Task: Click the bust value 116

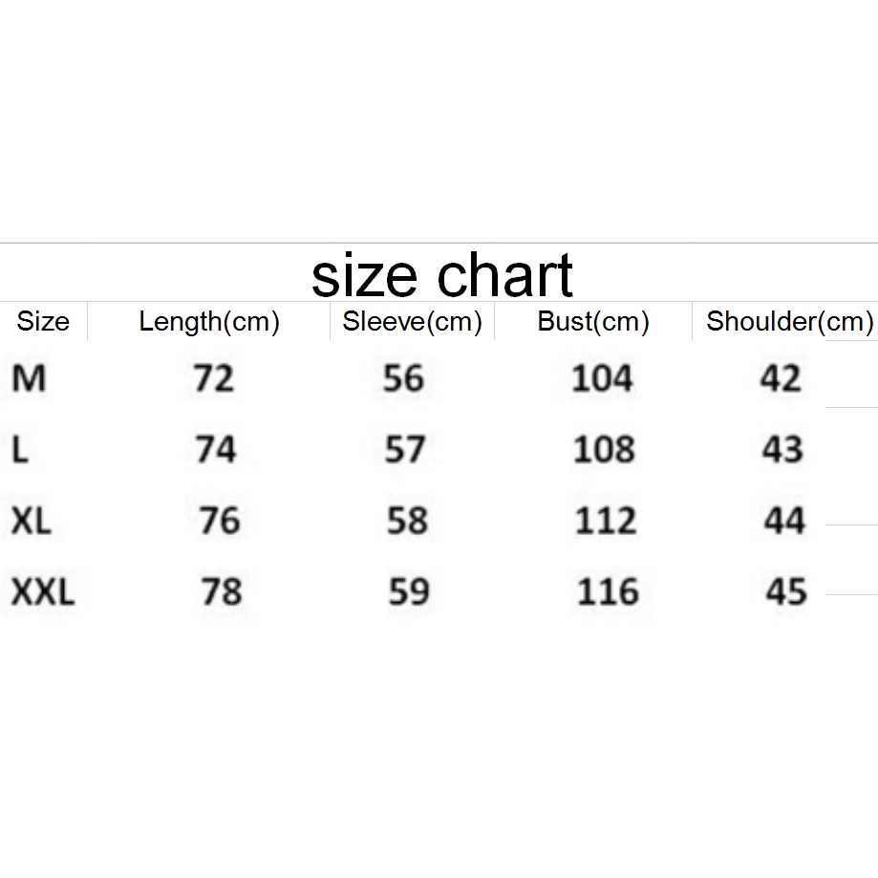Action: point(608,592)
